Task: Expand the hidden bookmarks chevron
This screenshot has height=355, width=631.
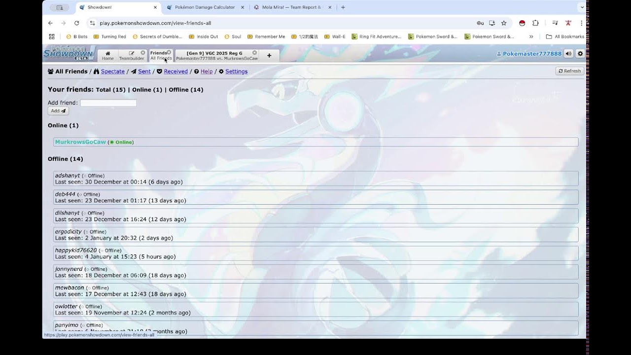Action: [x=531, y=36]
